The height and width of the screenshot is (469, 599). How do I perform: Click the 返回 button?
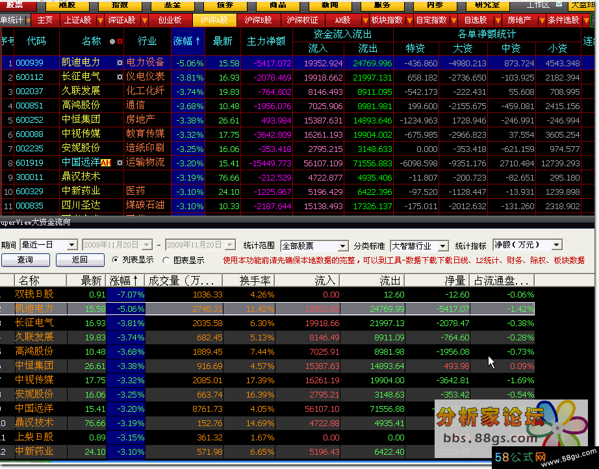[80, 260]
